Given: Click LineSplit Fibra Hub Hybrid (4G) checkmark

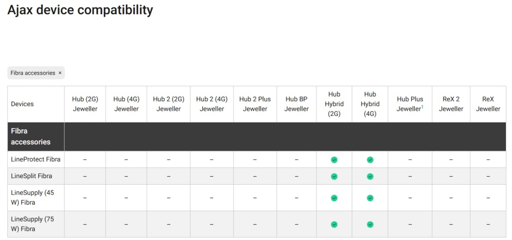Looking at the screenshot, I should tap(370, 177).
